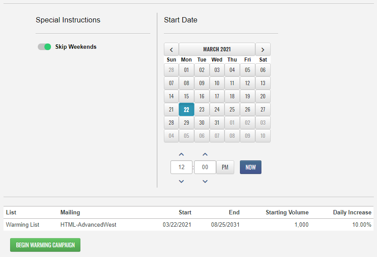Select the Warming List table row

click(188, 224)
